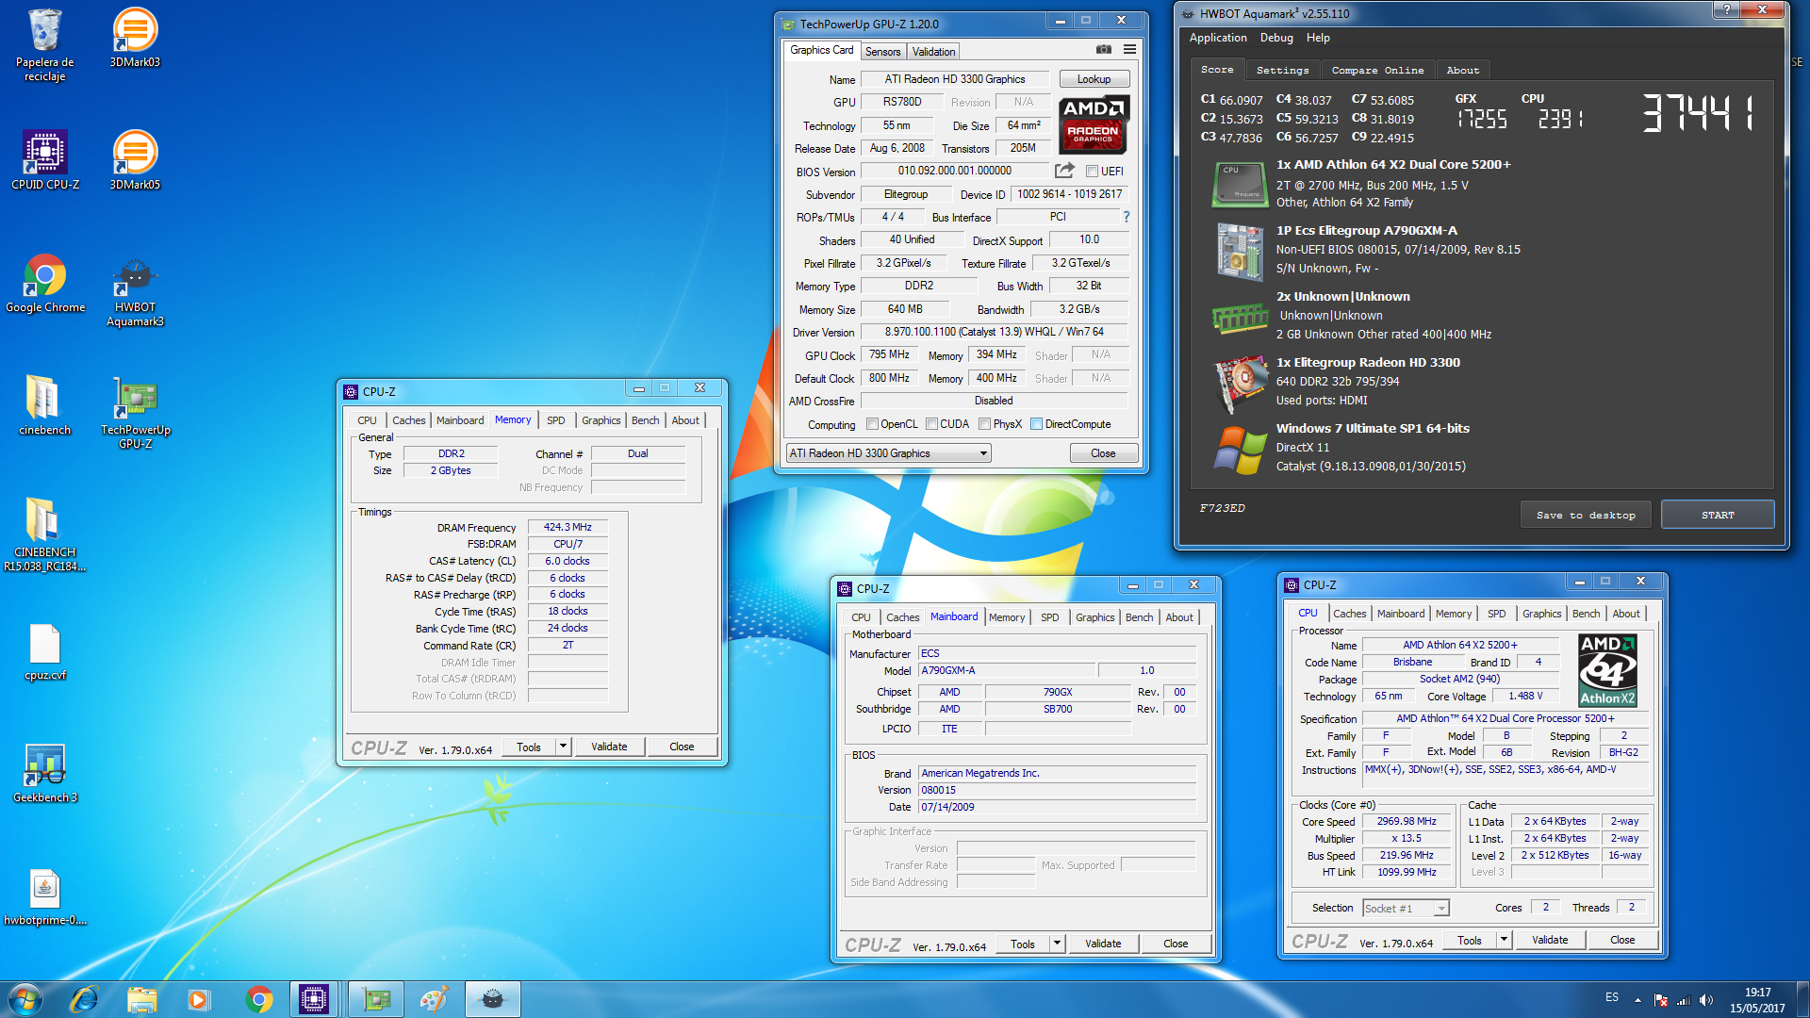The height and width of the screenshot is (1018, 1810).
Task: Toggle the OpenCL checkbox in GPU-Z
Action: pos(872,424)
